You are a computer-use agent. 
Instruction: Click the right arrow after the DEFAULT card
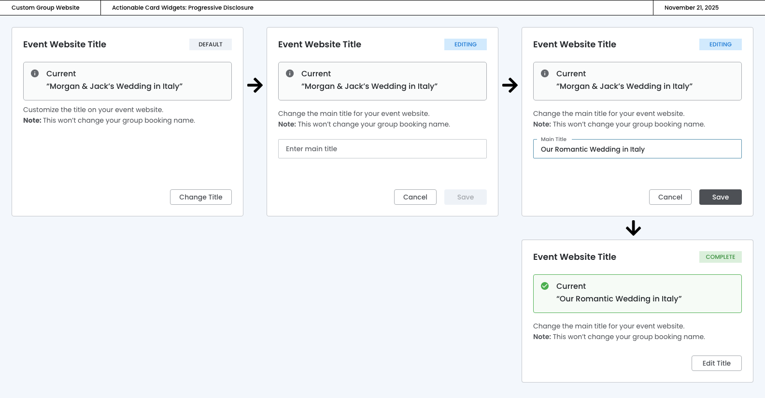click(255, 85)
